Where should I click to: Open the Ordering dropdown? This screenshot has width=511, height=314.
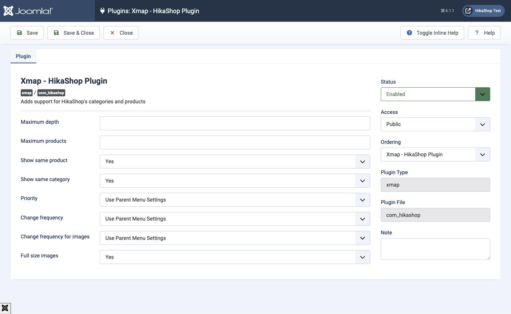(435, 154)
